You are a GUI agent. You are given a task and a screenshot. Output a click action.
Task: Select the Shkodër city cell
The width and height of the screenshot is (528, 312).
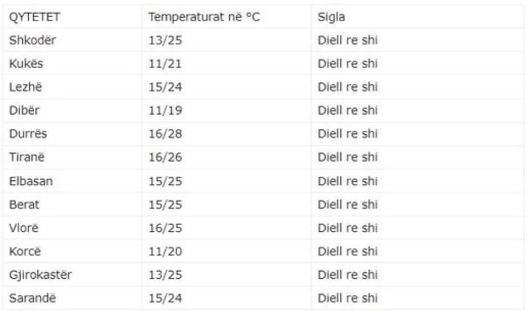point(33,40)
